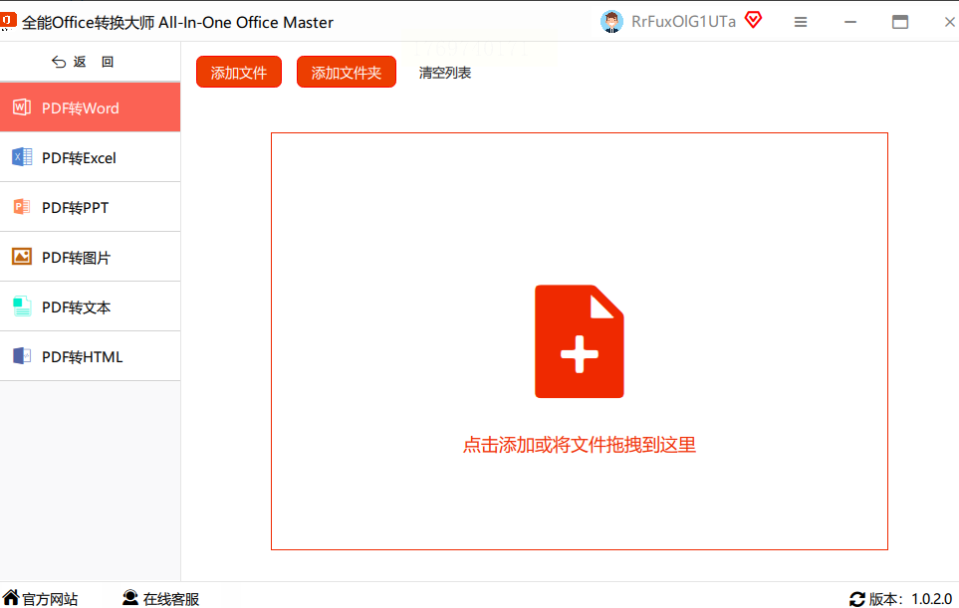Switch to the PDF转图片 tab
Viewport: 959px width, 608px height.
[90, 257]
